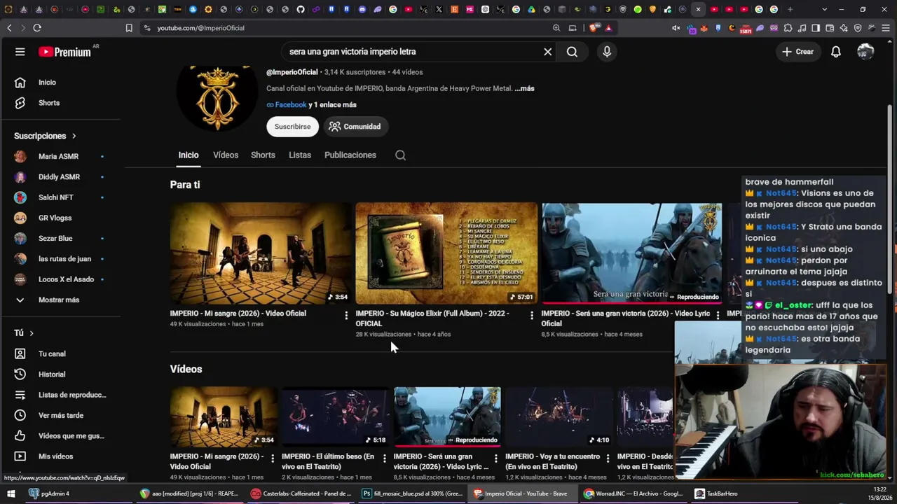
Task: Open options for Será una gran victoria Vídeos row
Action: [x=496, y=458]
